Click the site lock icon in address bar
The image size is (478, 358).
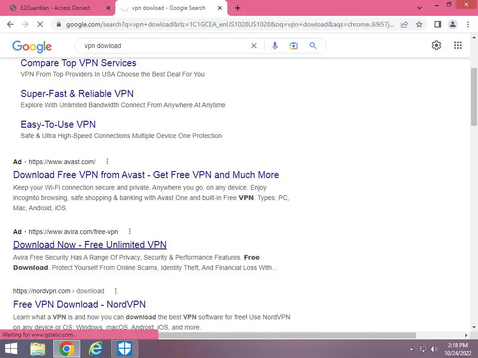pos(59,24)
